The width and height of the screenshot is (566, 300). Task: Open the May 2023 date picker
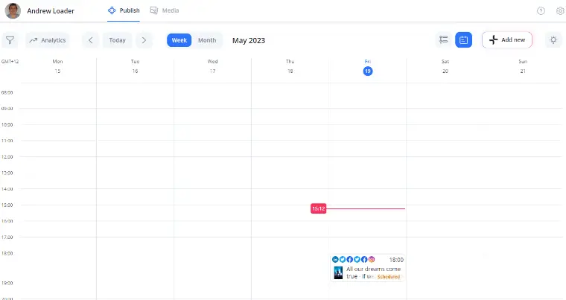249,40
